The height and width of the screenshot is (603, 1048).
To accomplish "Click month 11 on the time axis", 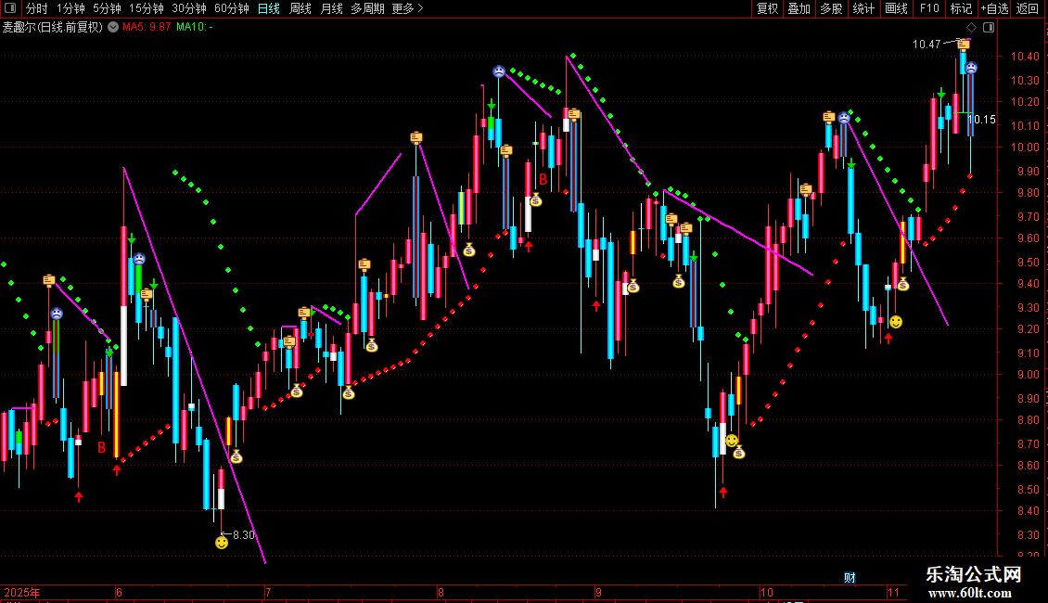I will pyautogui.click(x=894, y=592).
